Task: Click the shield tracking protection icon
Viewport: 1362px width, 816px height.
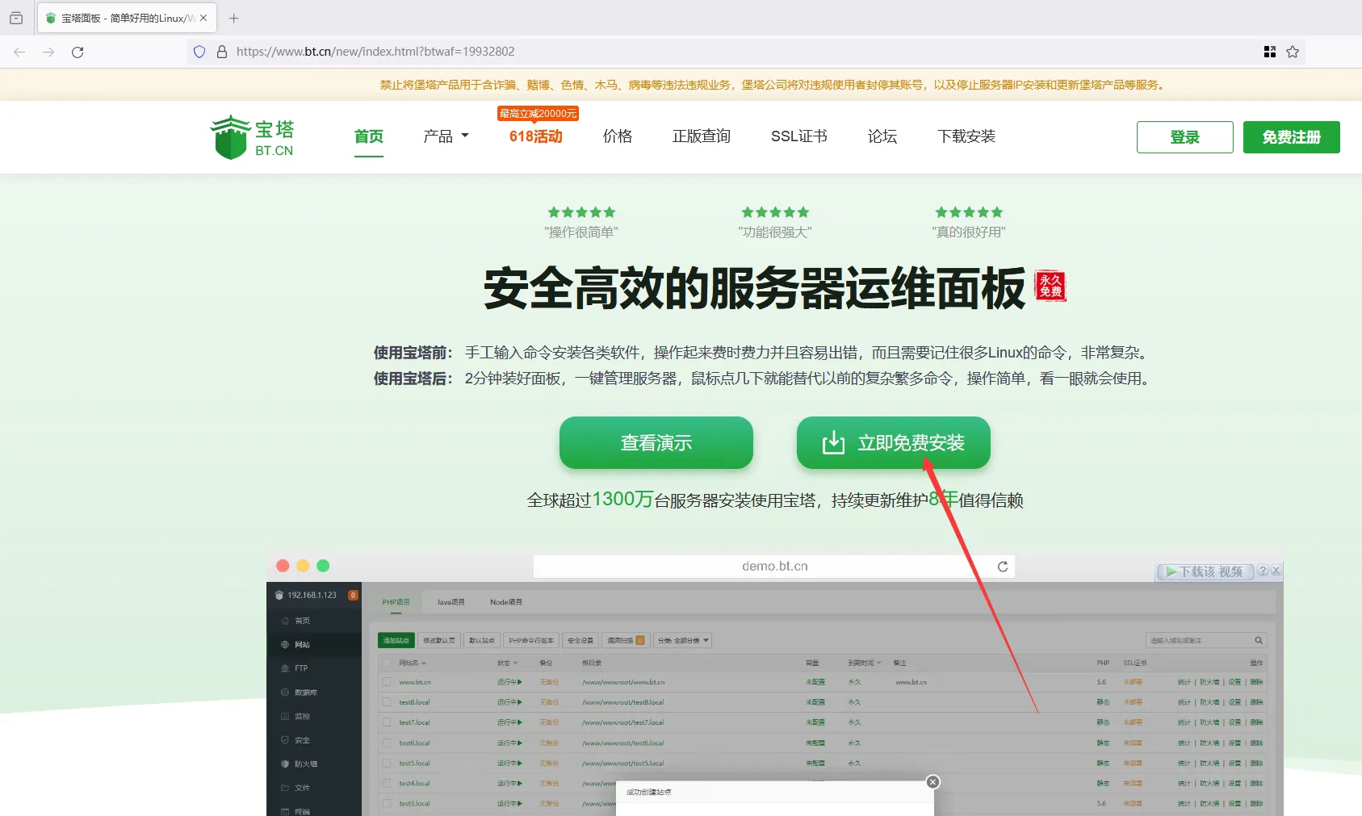Action: (x=199, y=52)
